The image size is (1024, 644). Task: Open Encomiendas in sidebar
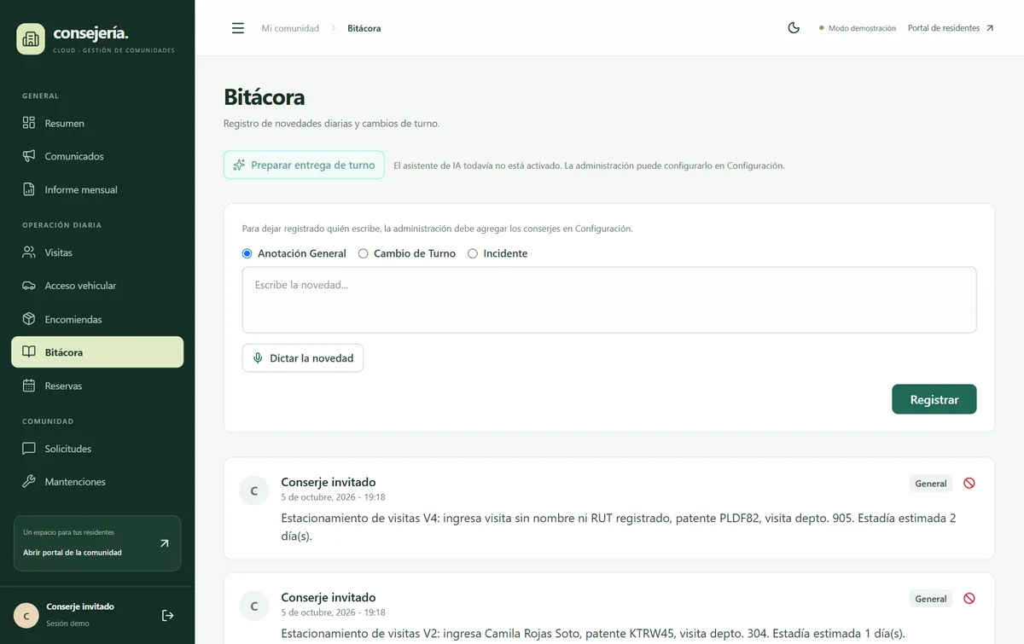pyautogui.click(x=97, y=319)
